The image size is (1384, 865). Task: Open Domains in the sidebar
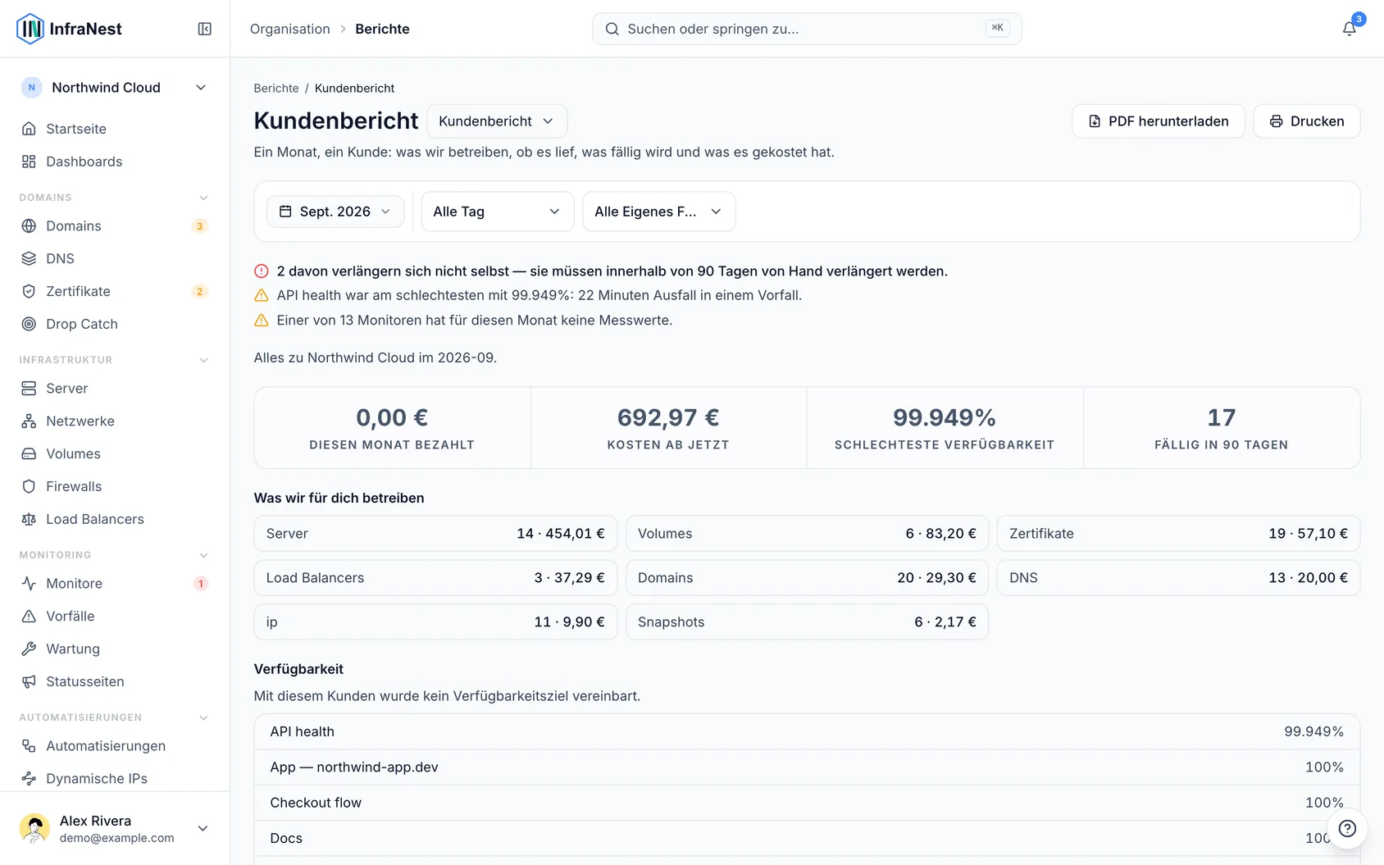115,225
